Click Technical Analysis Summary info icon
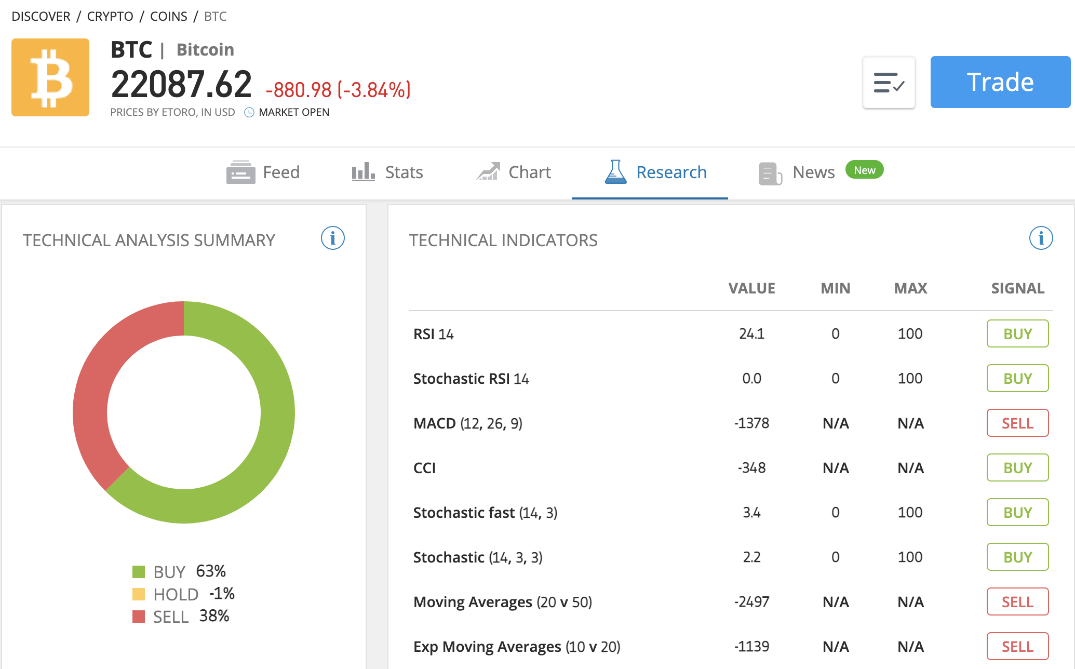 tap(332, 238)
